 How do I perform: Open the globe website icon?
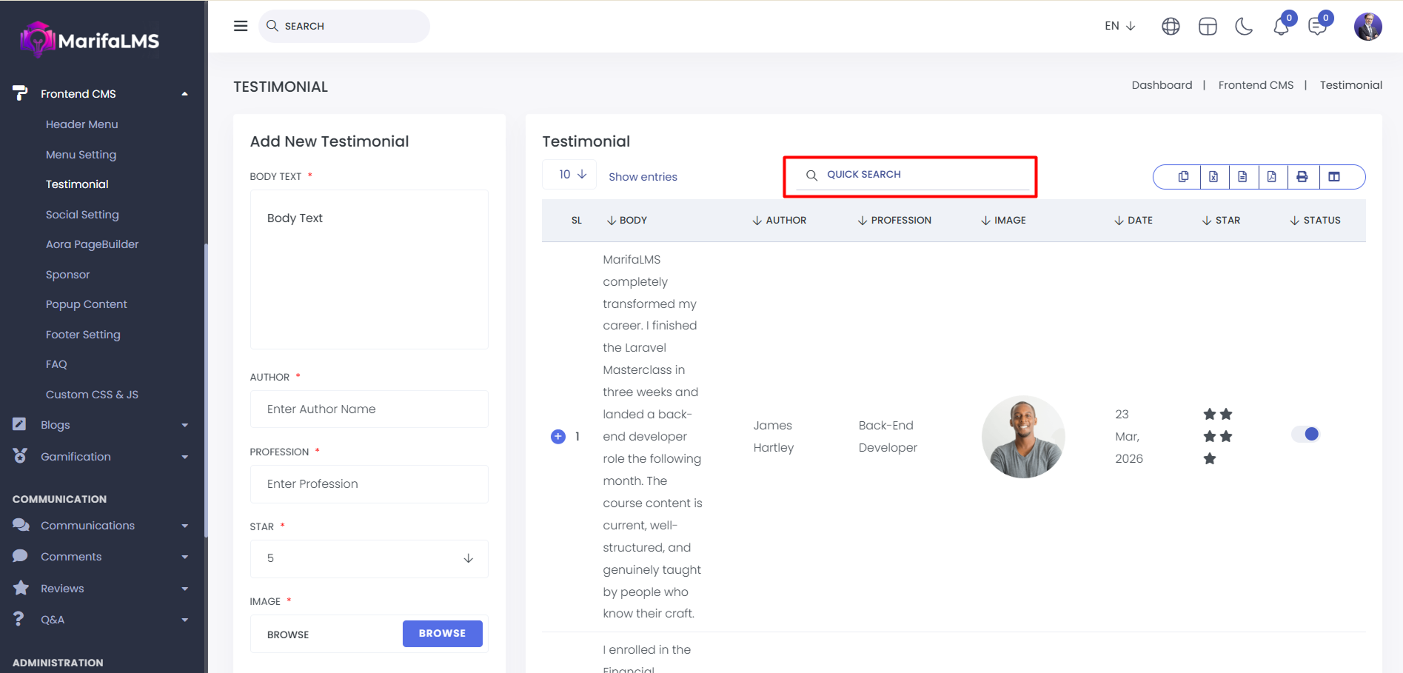[1171, 27]
